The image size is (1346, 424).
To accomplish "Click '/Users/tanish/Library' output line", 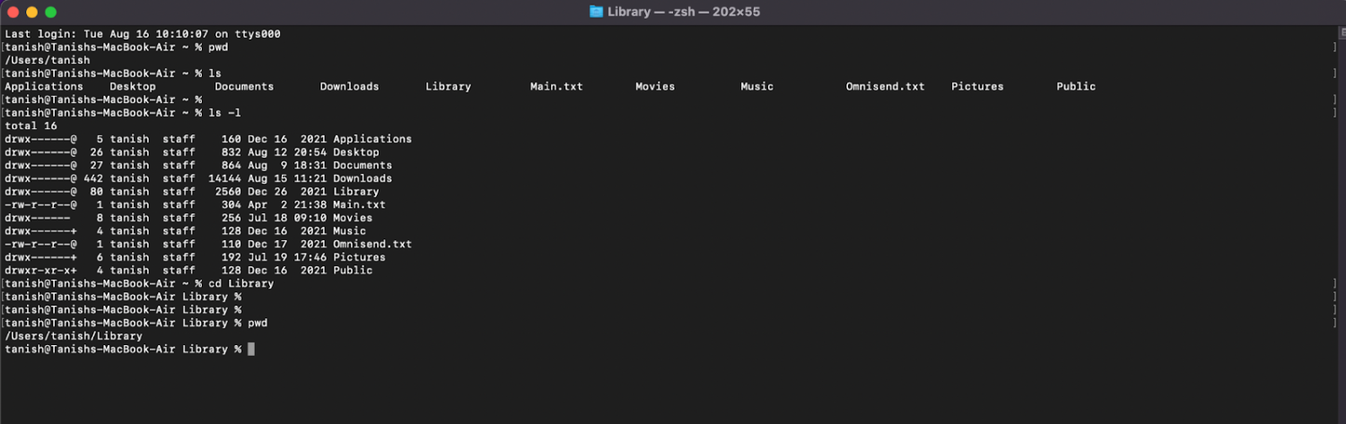I will [x=74, y=336].
